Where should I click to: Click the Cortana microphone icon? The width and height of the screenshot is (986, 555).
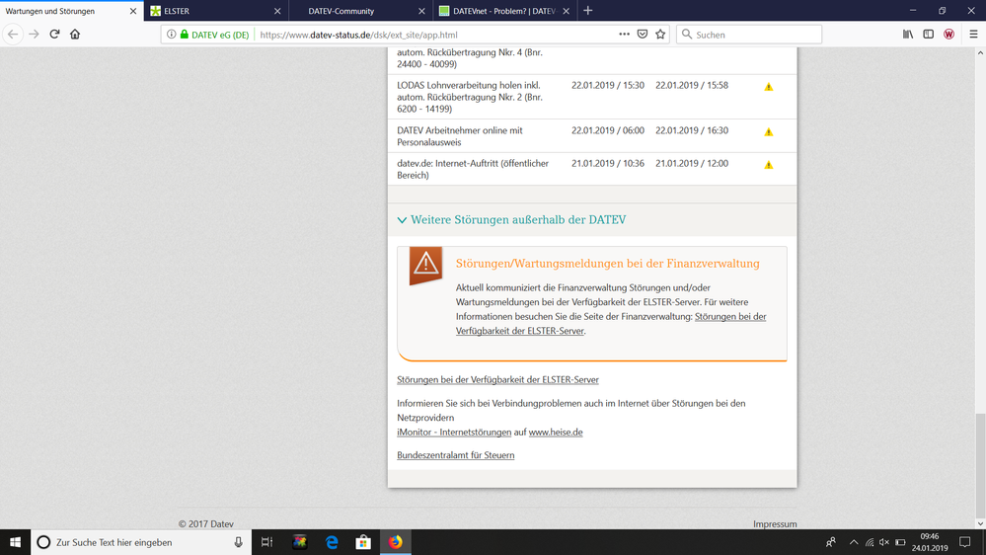pyautogui.click(x=238, y=542)
